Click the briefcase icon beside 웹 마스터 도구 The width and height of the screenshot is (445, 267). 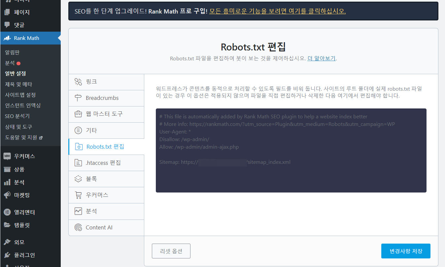coord(78,114)
